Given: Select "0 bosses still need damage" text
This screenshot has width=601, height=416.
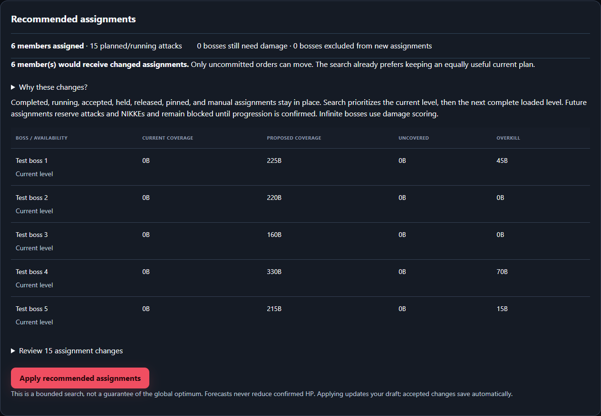Looking at the screenshot, I should tap(242, 46).
